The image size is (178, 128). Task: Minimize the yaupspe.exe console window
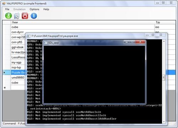tap(147, 35)
